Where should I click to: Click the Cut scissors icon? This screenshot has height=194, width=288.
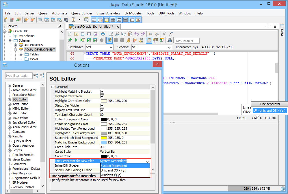[117, 34]
